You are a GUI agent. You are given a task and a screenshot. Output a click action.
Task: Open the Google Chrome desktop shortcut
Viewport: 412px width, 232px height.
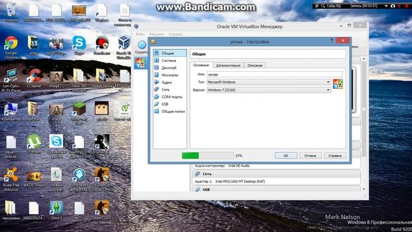(11, 47)
